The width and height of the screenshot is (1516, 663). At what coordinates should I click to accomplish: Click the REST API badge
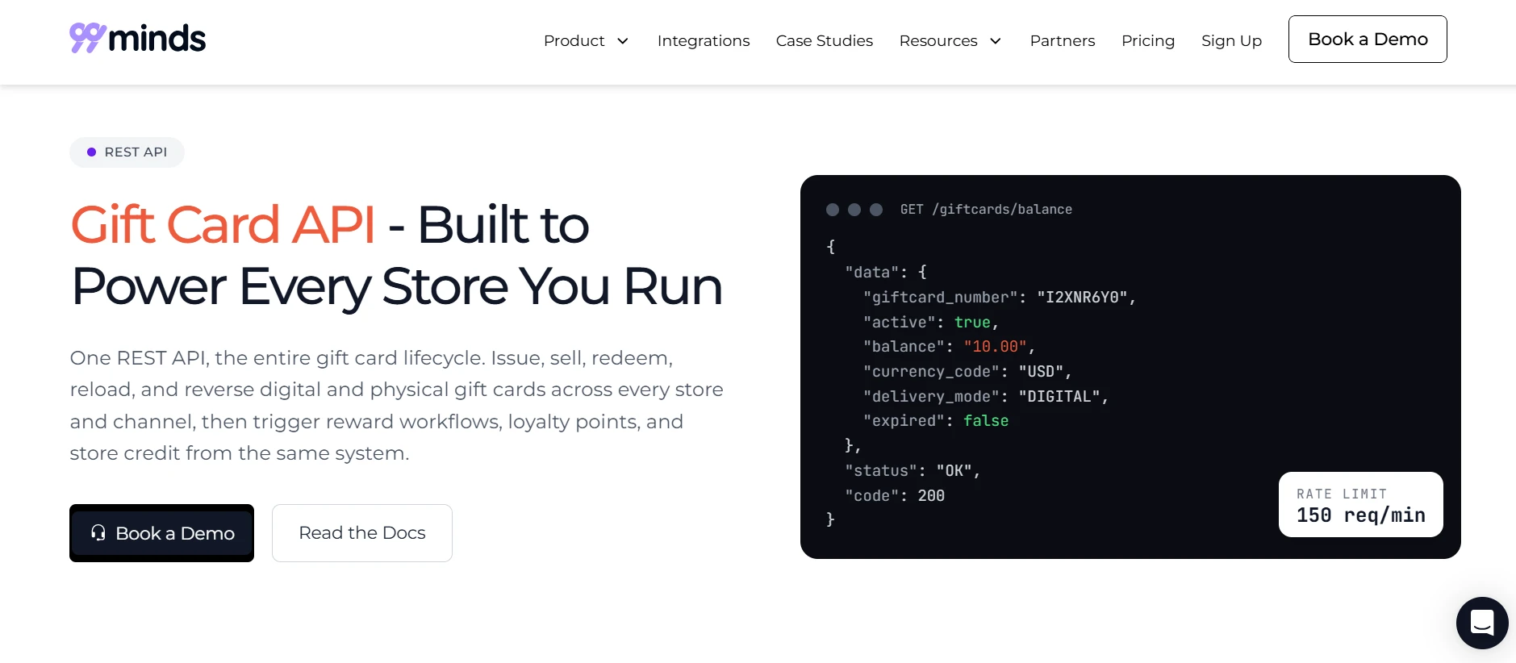tap(127, 152)
